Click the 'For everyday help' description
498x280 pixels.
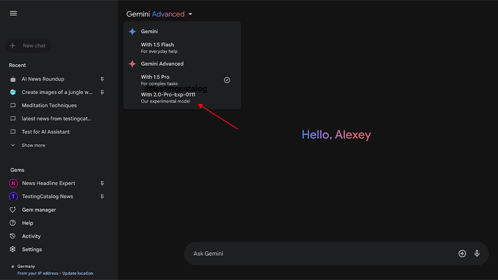[159, 51]
